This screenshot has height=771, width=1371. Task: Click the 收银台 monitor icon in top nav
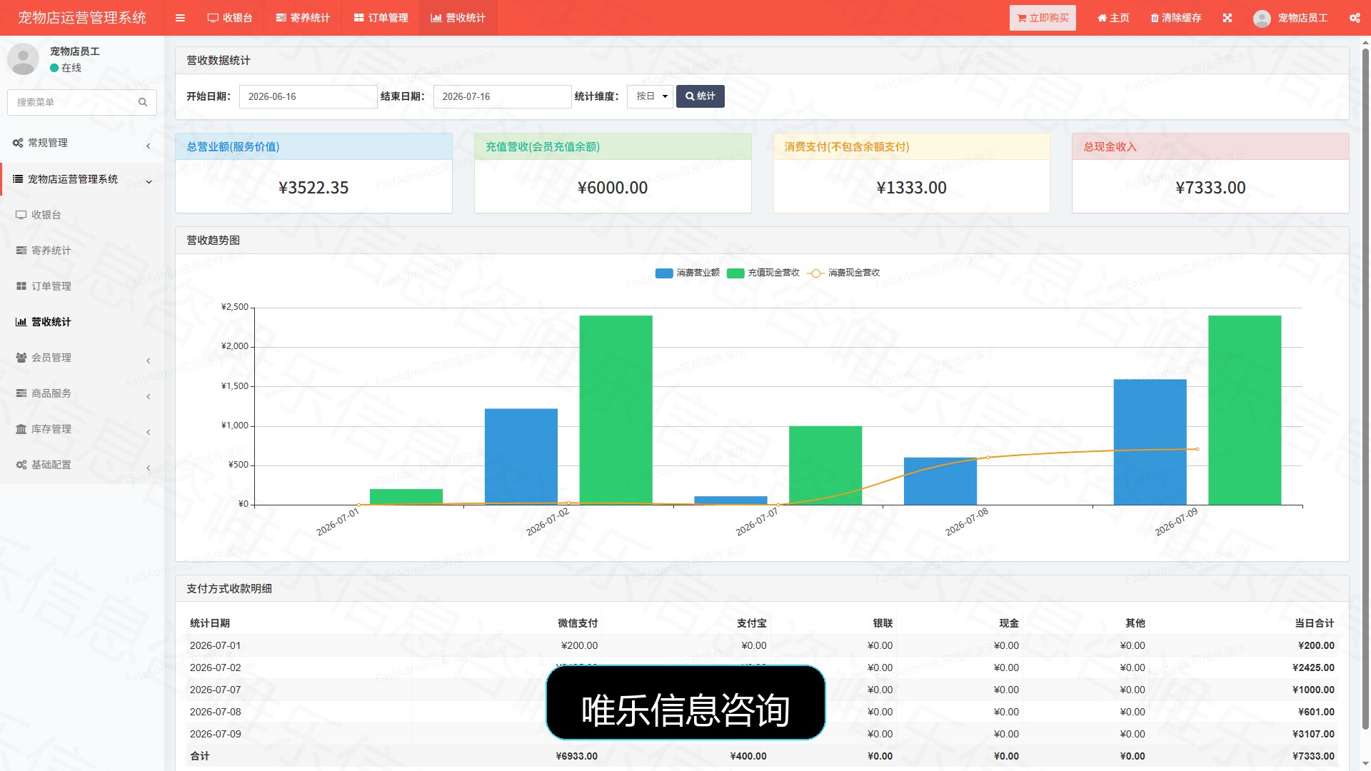[x=213, y=18]
